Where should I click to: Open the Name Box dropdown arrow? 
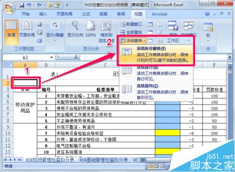[x=51, y=57]
